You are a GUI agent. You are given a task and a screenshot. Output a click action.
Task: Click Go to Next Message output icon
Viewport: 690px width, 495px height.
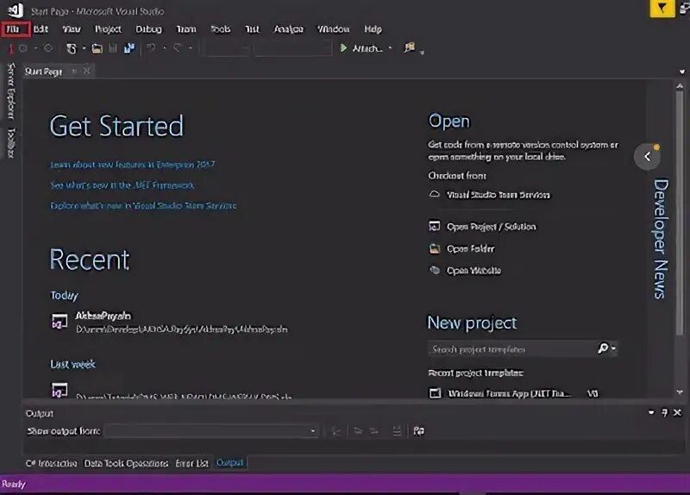[374, 431]
